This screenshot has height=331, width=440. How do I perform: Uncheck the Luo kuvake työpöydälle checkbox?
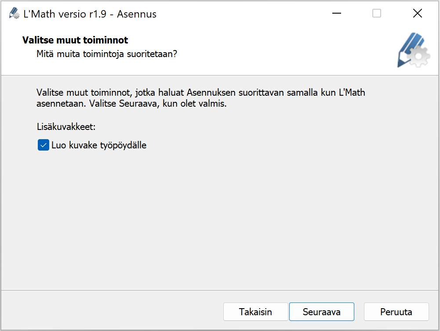pos(43,145)
